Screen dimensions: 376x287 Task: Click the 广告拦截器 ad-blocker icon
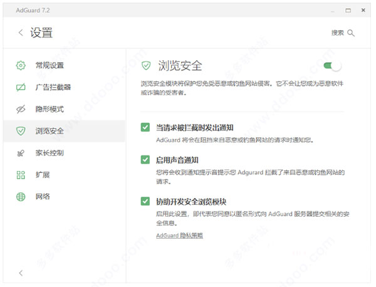(x=21, y=87)
